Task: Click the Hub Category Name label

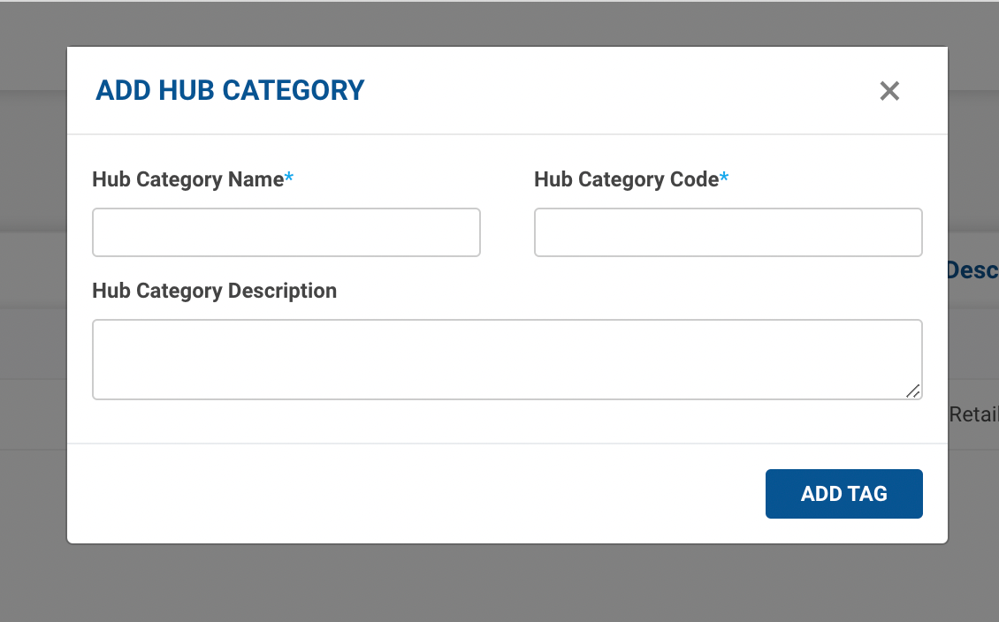Action: [x=187, y=179]
